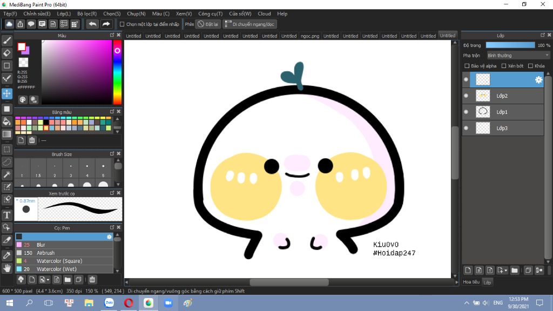This screenshot has height=311, width=553.
Task: Duplicate layer icon in layer panel
Action: [x=528, y=271]
